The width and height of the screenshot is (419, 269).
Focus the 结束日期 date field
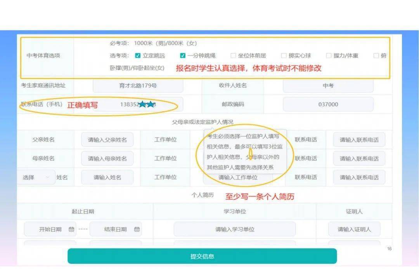pos(116,229)
